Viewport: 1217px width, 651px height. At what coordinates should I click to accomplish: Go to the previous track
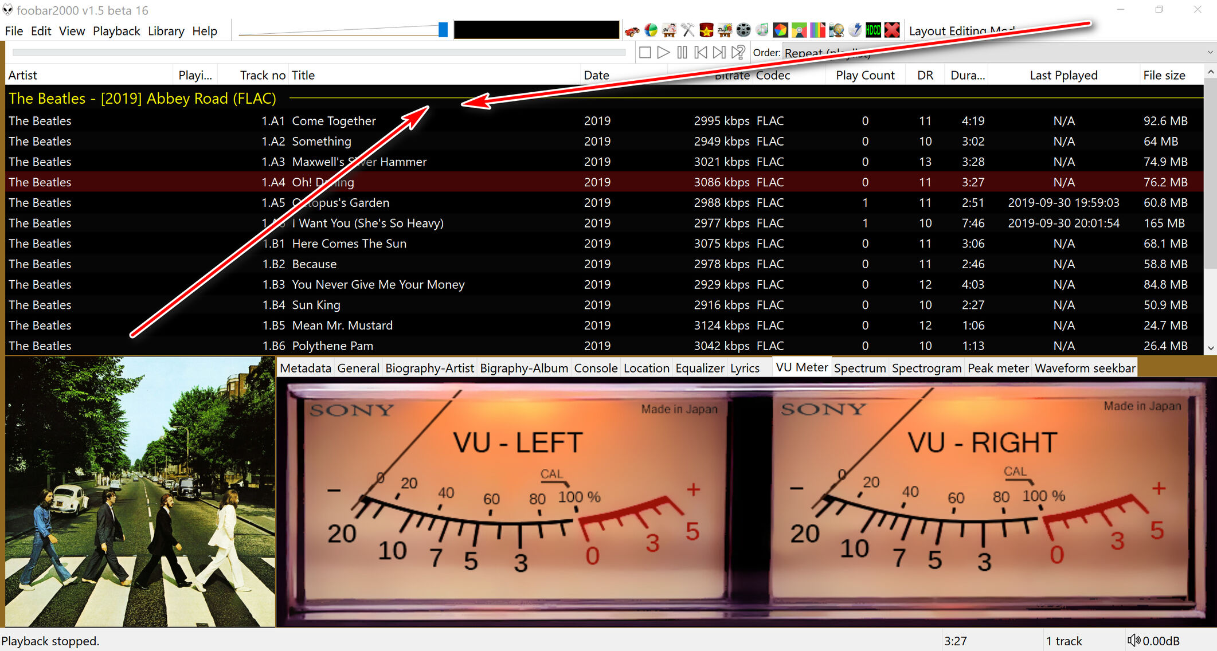(701, 53)
